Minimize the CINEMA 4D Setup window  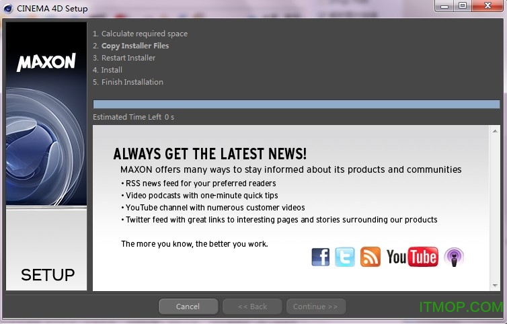444,6
